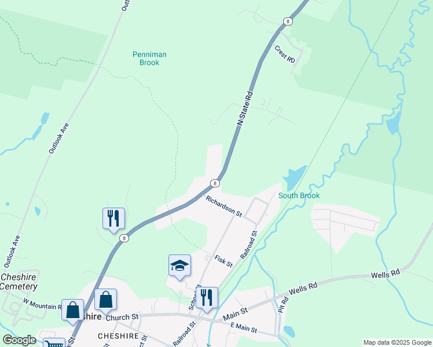This screenshot has width=433, height=347.
Task: Select the Cheshire Cemetery label
Action: (x=18, y=282)
